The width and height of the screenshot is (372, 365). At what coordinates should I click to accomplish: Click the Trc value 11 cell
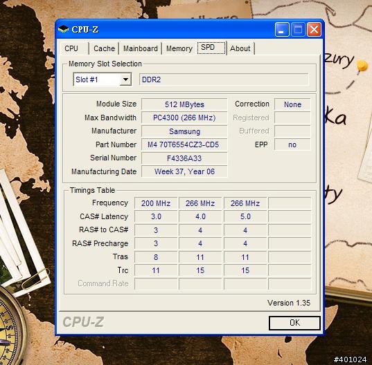click(156, 270)
